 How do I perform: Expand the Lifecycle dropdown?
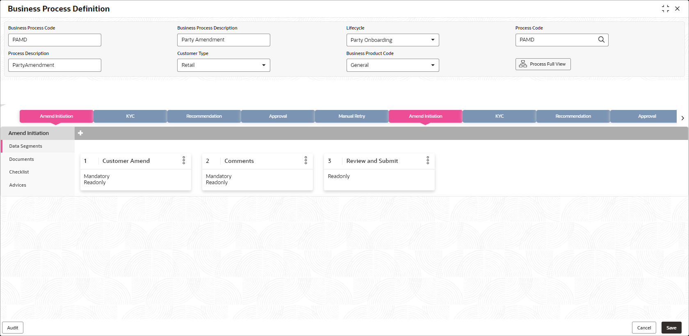(x=392, y=40)
